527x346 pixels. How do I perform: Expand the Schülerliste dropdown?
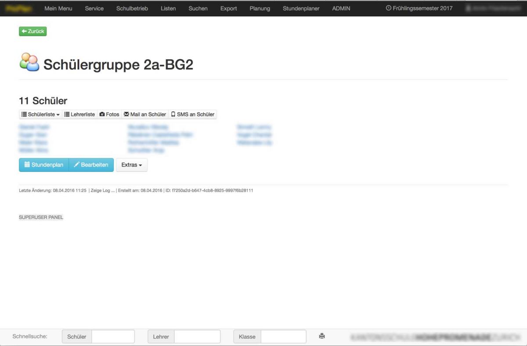pyautogui.click(x=40, y=114)
